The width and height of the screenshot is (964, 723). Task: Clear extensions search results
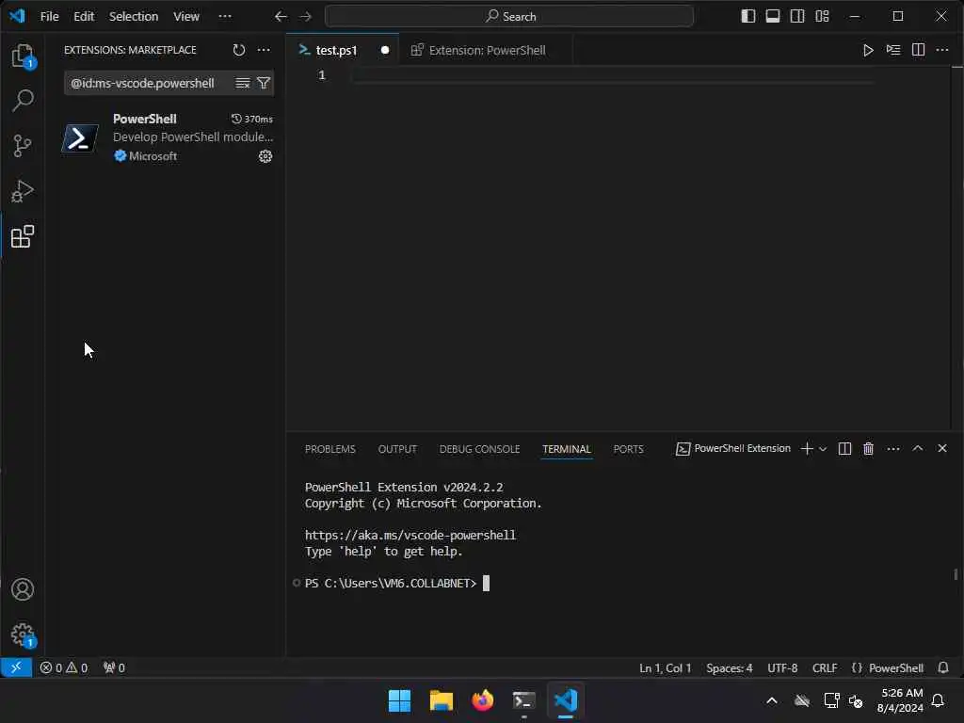tap(243, 83)
